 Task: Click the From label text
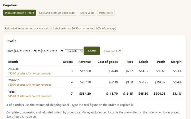point(10,51)
